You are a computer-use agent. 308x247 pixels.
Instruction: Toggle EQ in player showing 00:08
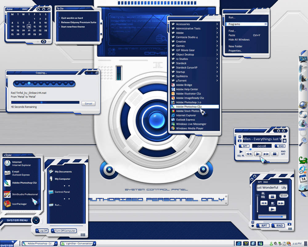(x=239, y=156)
